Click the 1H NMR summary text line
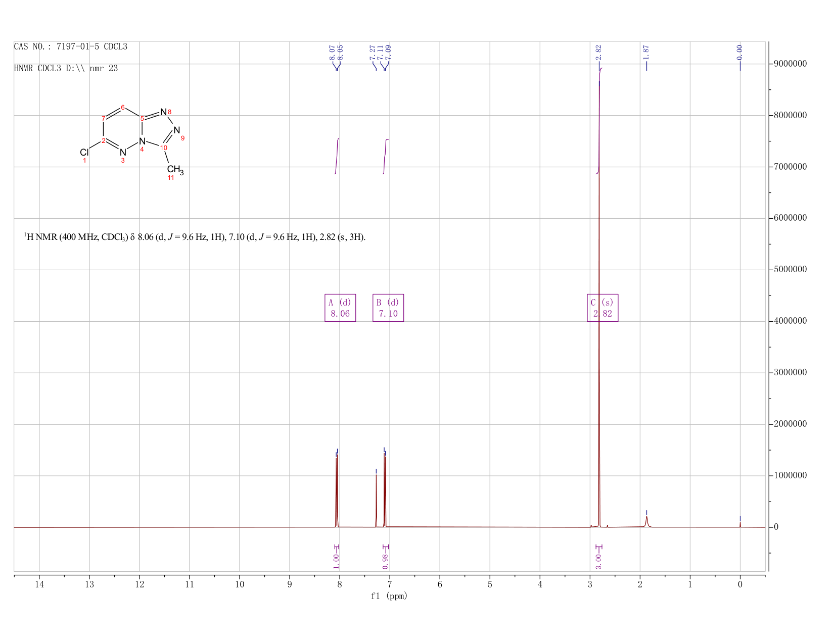The height and width of the screenshot is (644, 834). coord(195,237)
